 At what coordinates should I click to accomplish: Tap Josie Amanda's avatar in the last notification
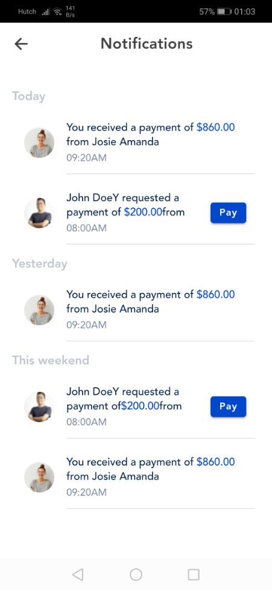coord(39,477)
